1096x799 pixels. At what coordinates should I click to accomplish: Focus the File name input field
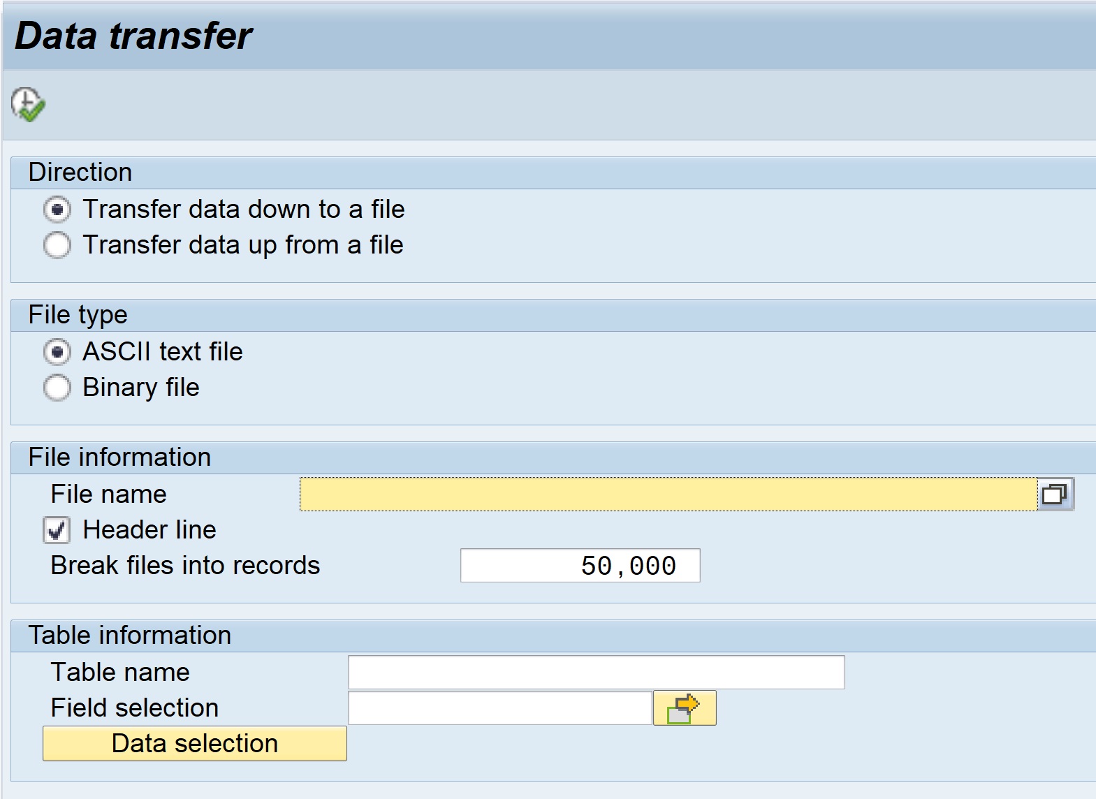tap(668, 494)
